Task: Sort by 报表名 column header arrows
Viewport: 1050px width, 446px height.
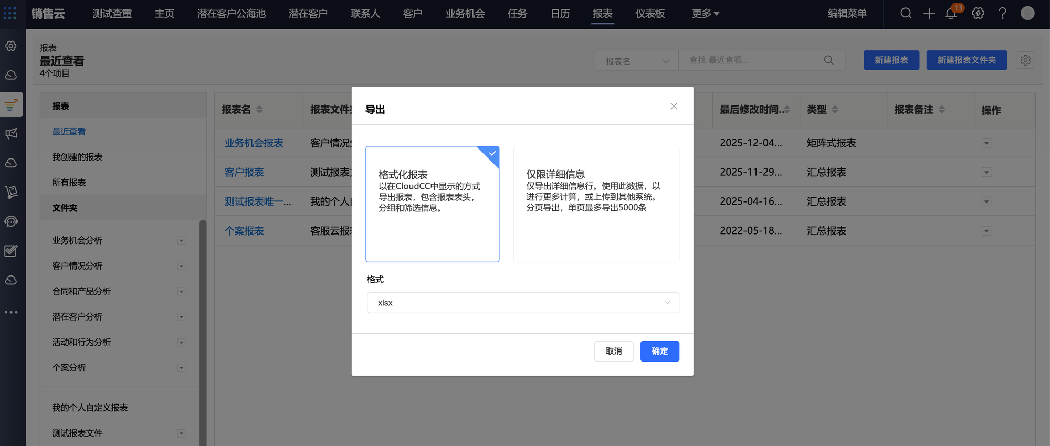Action: 259,110
